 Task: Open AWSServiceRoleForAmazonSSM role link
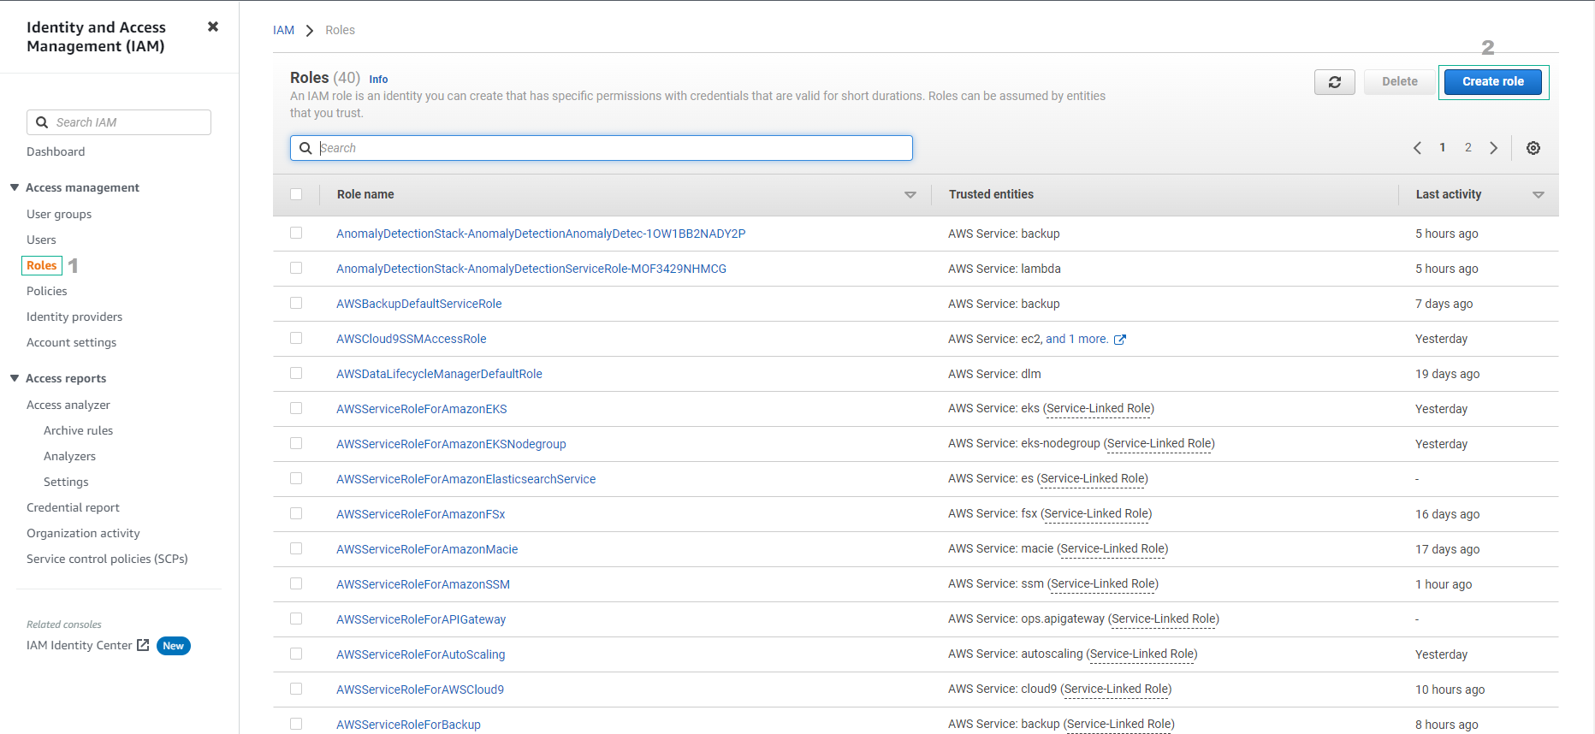click(424, 584)
